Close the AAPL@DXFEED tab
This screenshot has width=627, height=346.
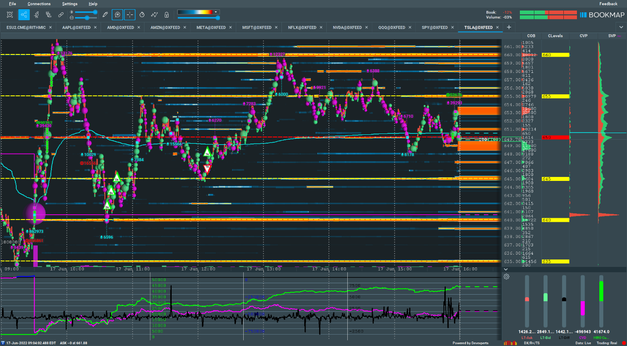[x=96, y=27]
